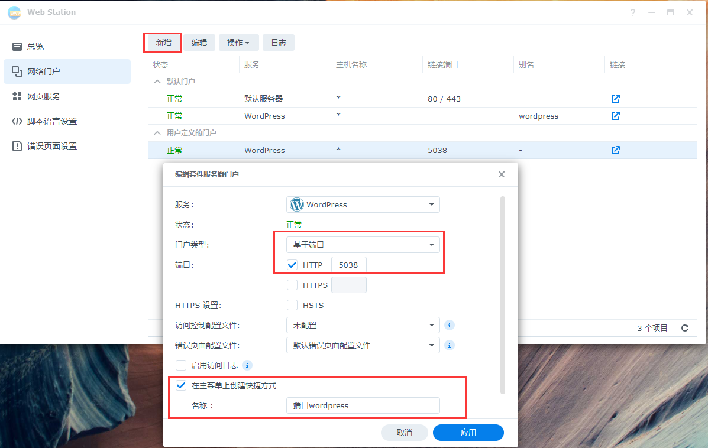Viewport: 708px width, 448px height.
Task: Click the 应用 button
Action: tap(468, 433)
